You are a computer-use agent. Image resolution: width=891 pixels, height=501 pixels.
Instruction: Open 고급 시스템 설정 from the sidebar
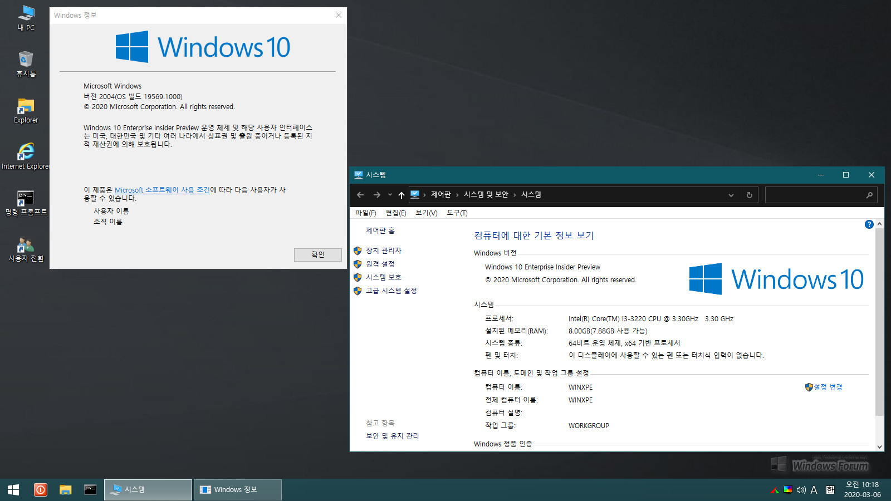(391, 291)
